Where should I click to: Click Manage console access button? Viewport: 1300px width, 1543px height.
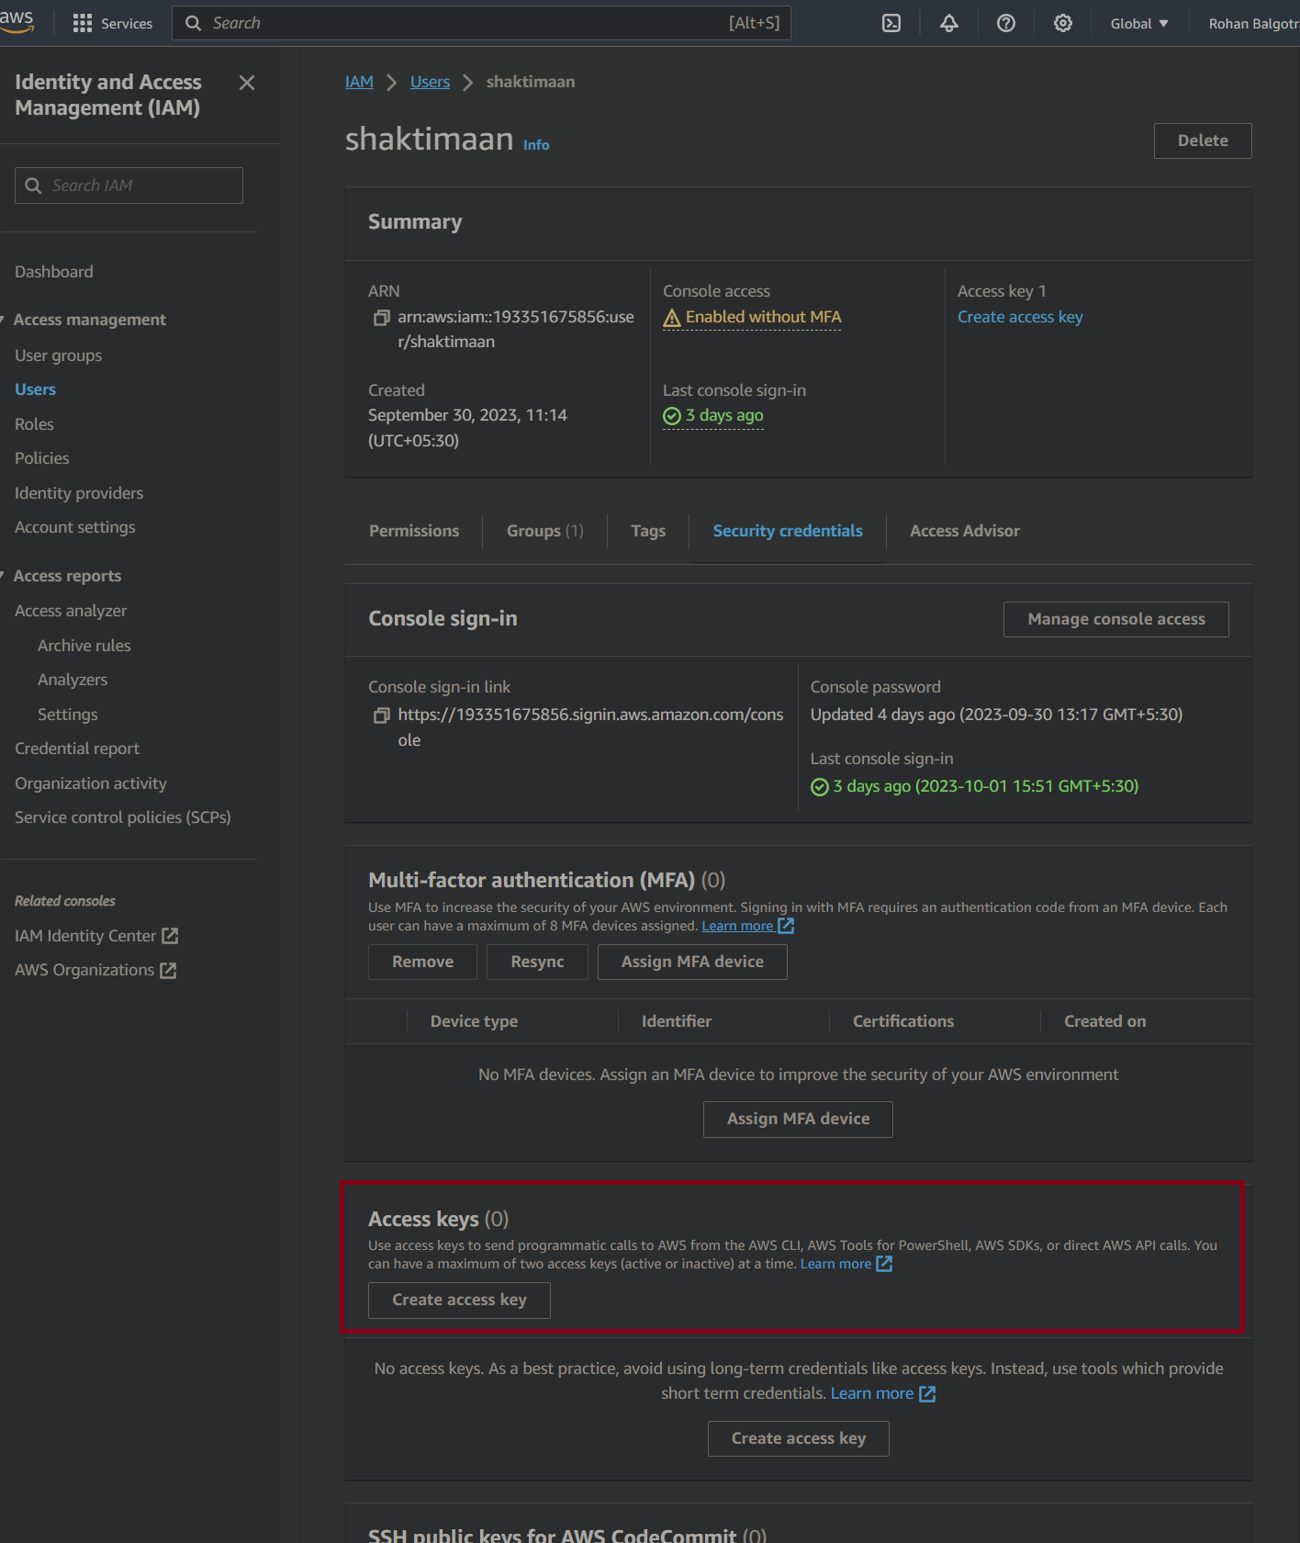click(1116, 619)
